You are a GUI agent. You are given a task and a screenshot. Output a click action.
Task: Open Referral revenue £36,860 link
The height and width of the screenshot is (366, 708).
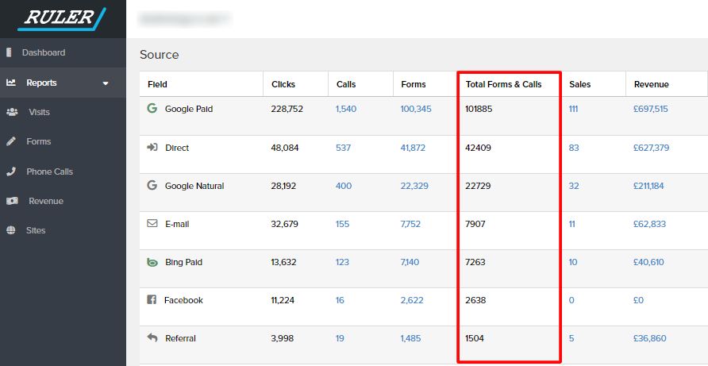pyautogui.click(x=649, y=338)
